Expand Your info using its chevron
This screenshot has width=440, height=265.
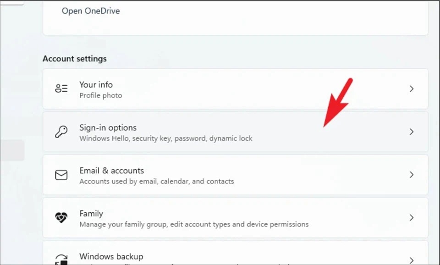pos(412,88)
